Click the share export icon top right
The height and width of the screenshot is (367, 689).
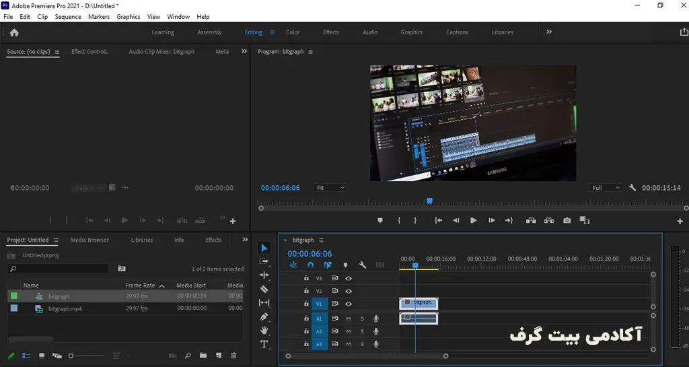click(x=684, y=32)
